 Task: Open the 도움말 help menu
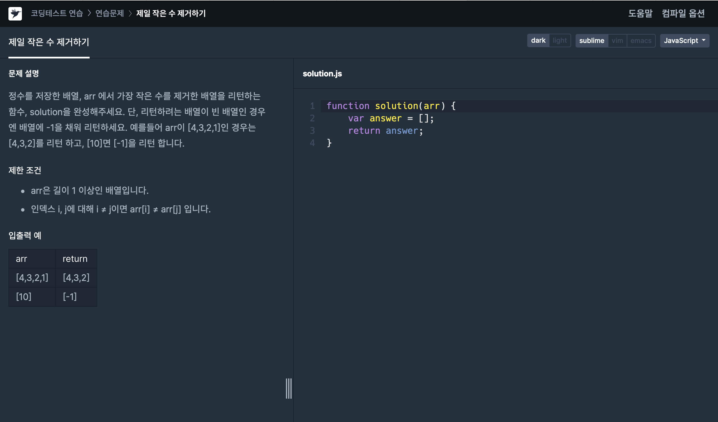pos(640,13)
